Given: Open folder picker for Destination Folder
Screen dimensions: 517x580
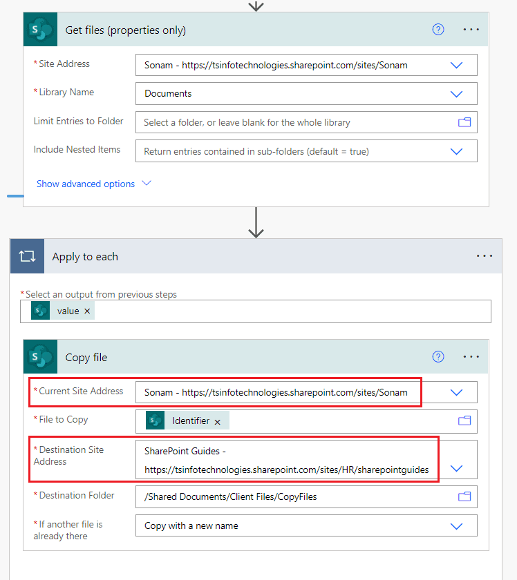Looking at the screenshot, I should pyautogui.click(x=464, y=496).
